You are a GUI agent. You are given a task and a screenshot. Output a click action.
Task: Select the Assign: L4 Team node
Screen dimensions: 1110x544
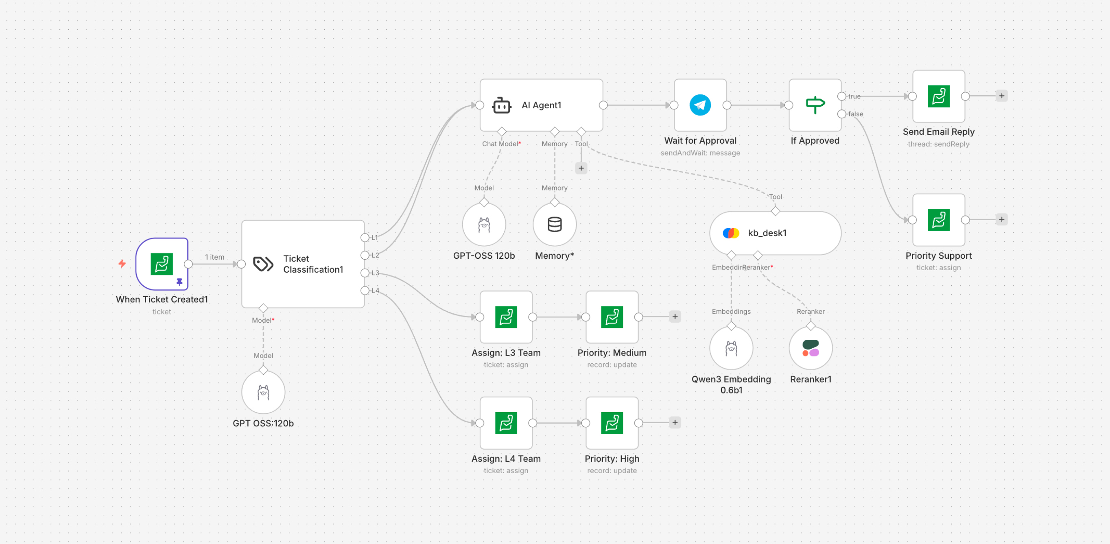506,422
